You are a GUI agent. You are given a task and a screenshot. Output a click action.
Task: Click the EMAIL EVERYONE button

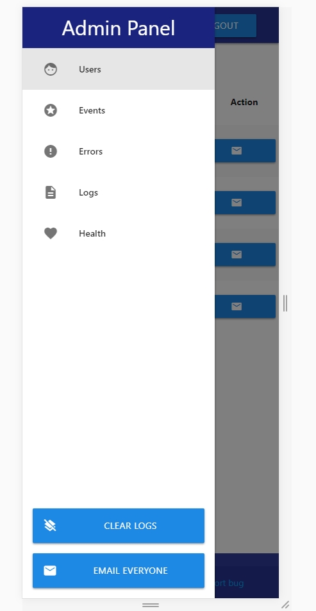click(119, 571)
